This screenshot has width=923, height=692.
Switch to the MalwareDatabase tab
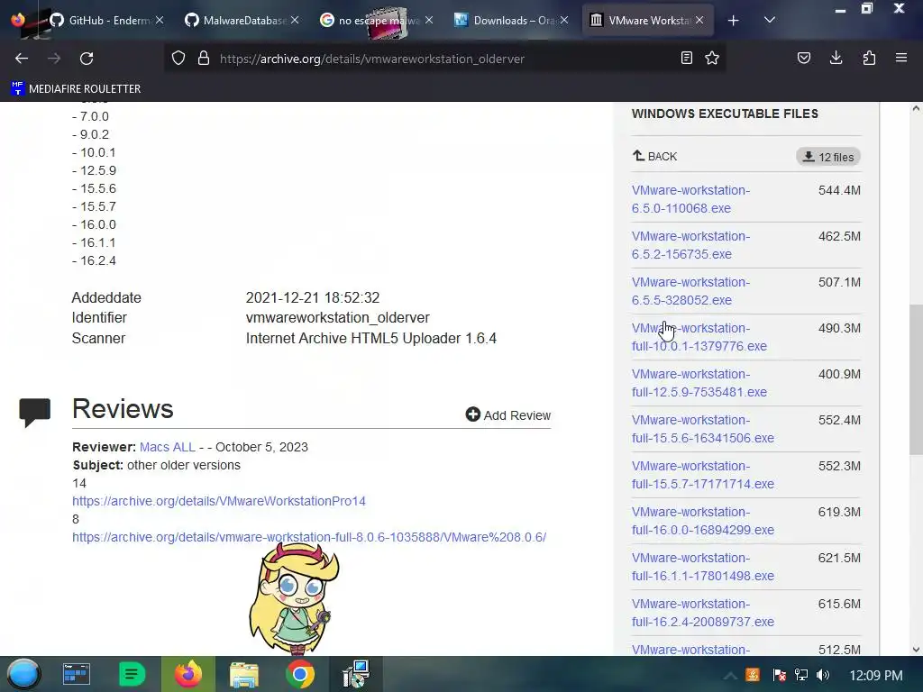tap(242, 21)
